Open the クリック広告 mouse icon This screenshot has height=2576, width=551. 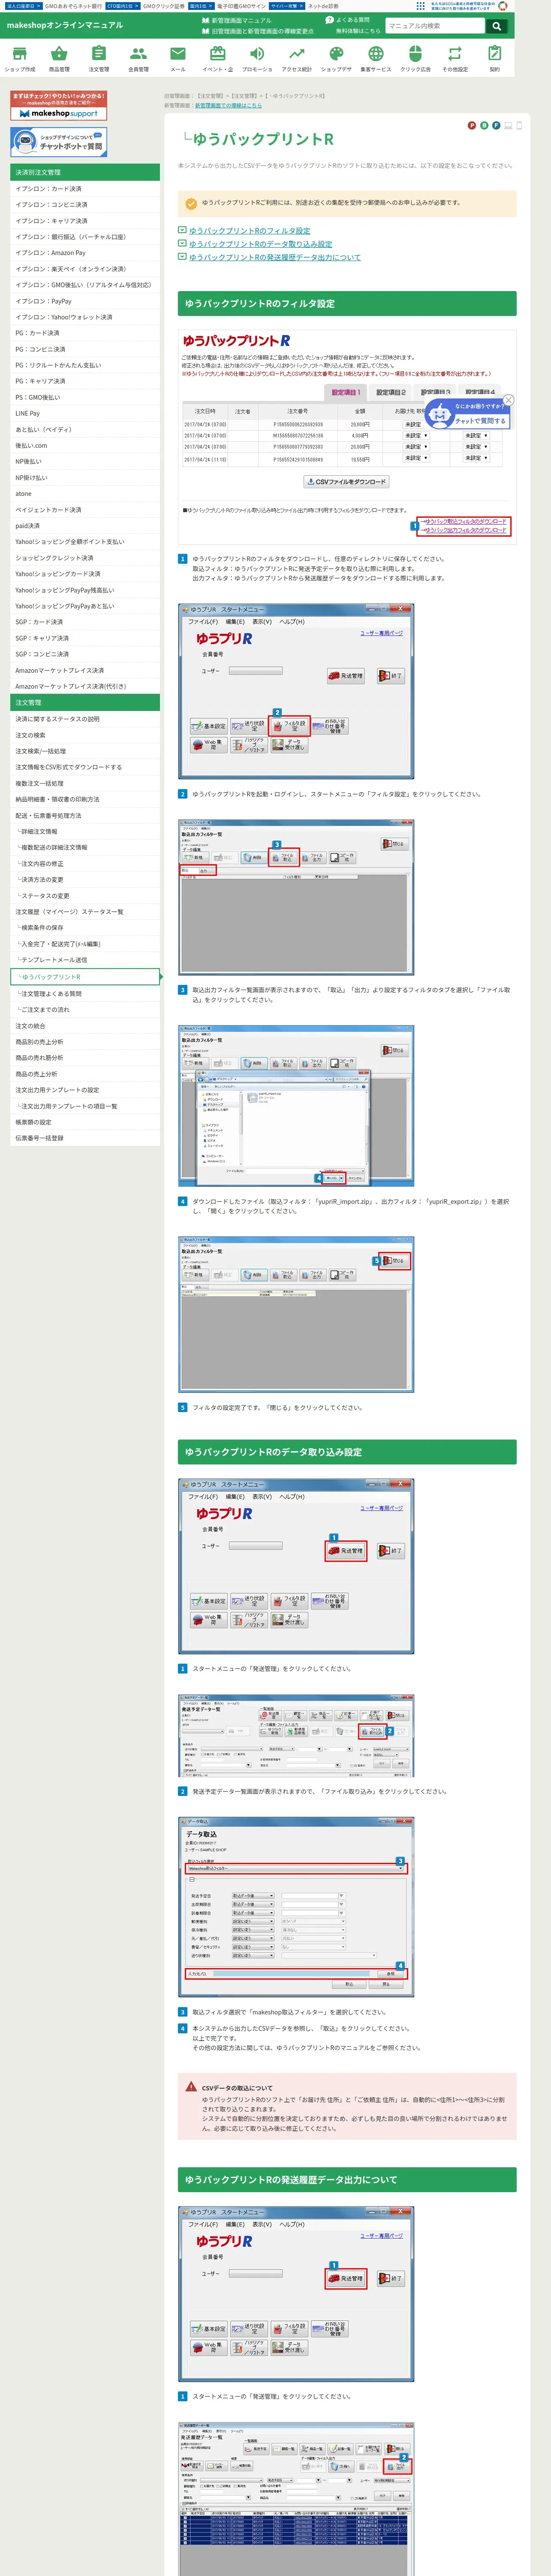click(415, 59)
